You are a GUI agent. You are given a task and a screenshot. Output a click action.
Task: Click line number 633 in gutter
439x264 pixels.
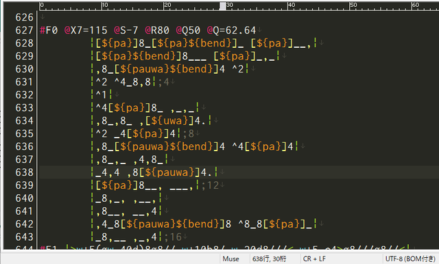25,108
